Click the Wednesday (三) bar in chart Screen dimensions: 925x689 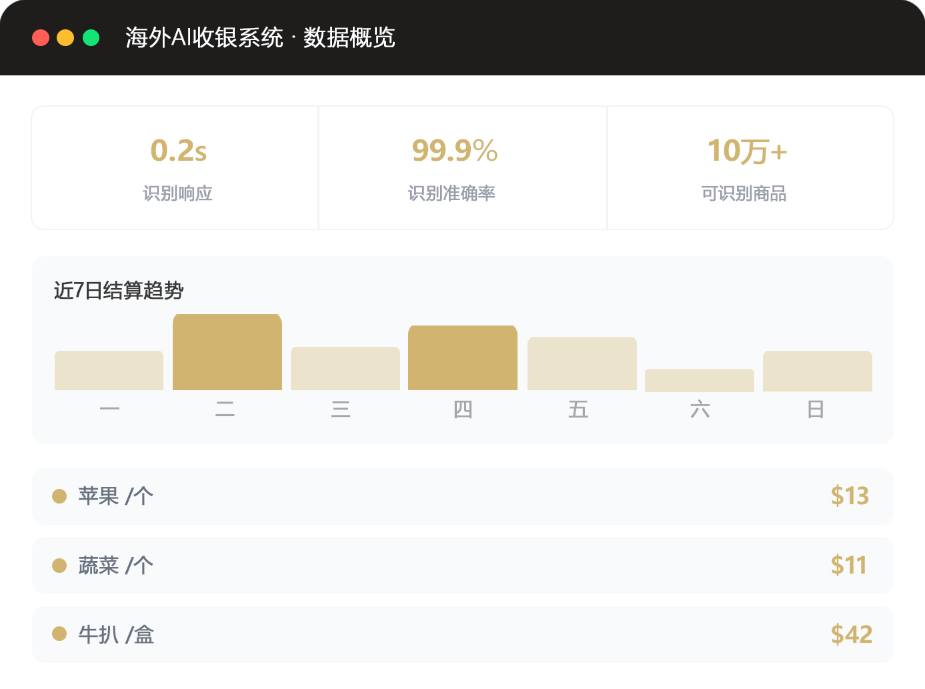[345, 368]
